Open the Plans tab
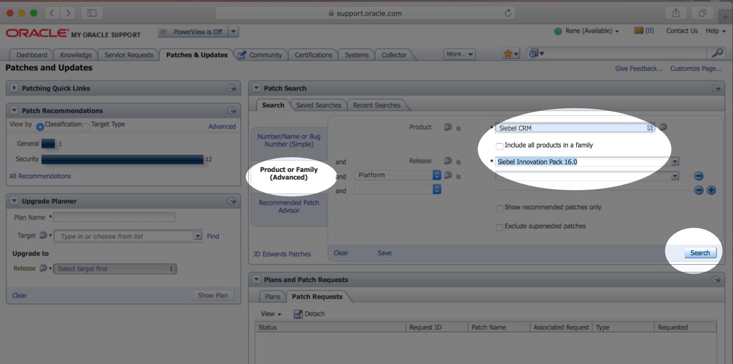Screen dimensions: 733x364 click(272, 297)
